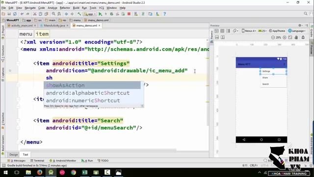
Task: Click the res breadcrumb folder
Action: [x=62, y=20]
